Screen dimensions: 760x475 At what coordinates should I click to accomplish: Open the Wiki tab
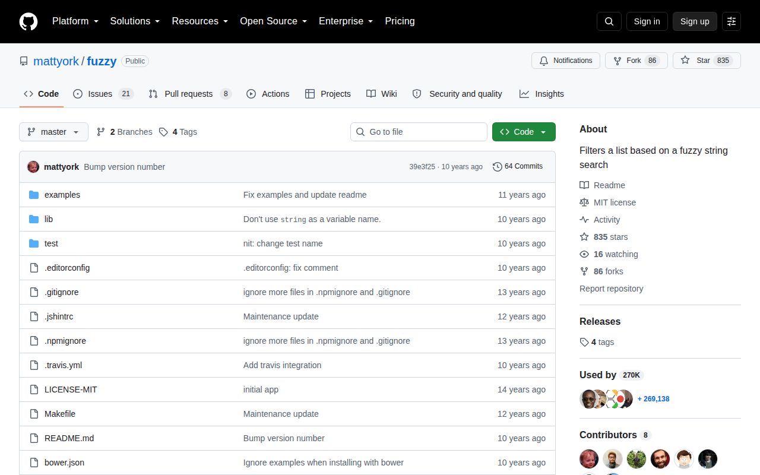click(x=381, y=94)
